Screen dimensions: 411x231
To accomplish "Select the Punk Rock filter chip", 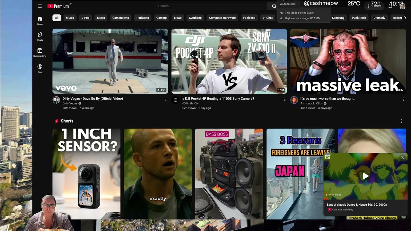I will tap(359, 18).
